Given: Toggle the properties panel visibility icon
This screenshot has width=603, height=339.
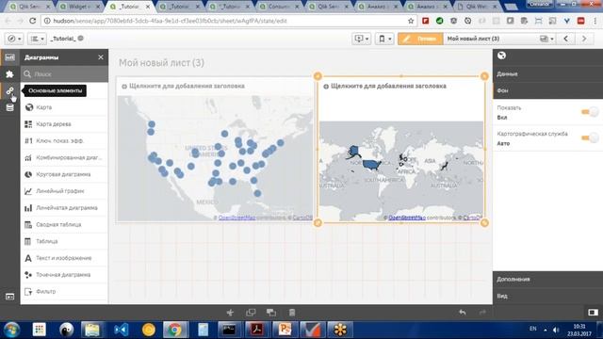Looking at the screenshot, I should pyautogui.click(x=593, y=313).
